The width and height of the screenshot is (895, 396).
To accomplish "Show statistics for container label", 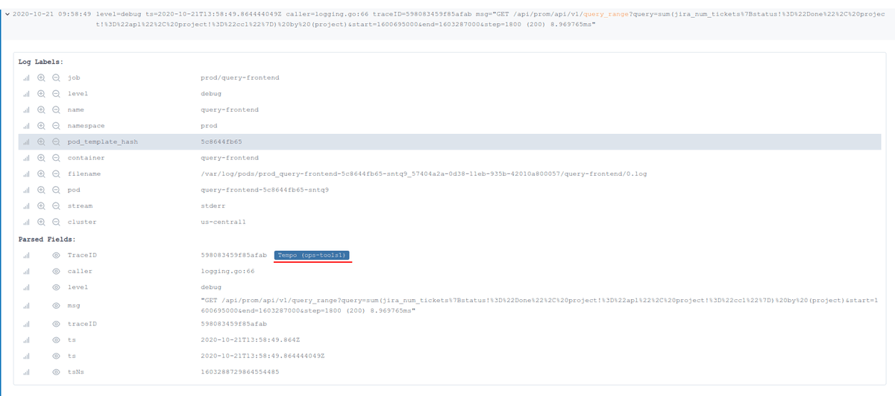I will click(25, 158).
